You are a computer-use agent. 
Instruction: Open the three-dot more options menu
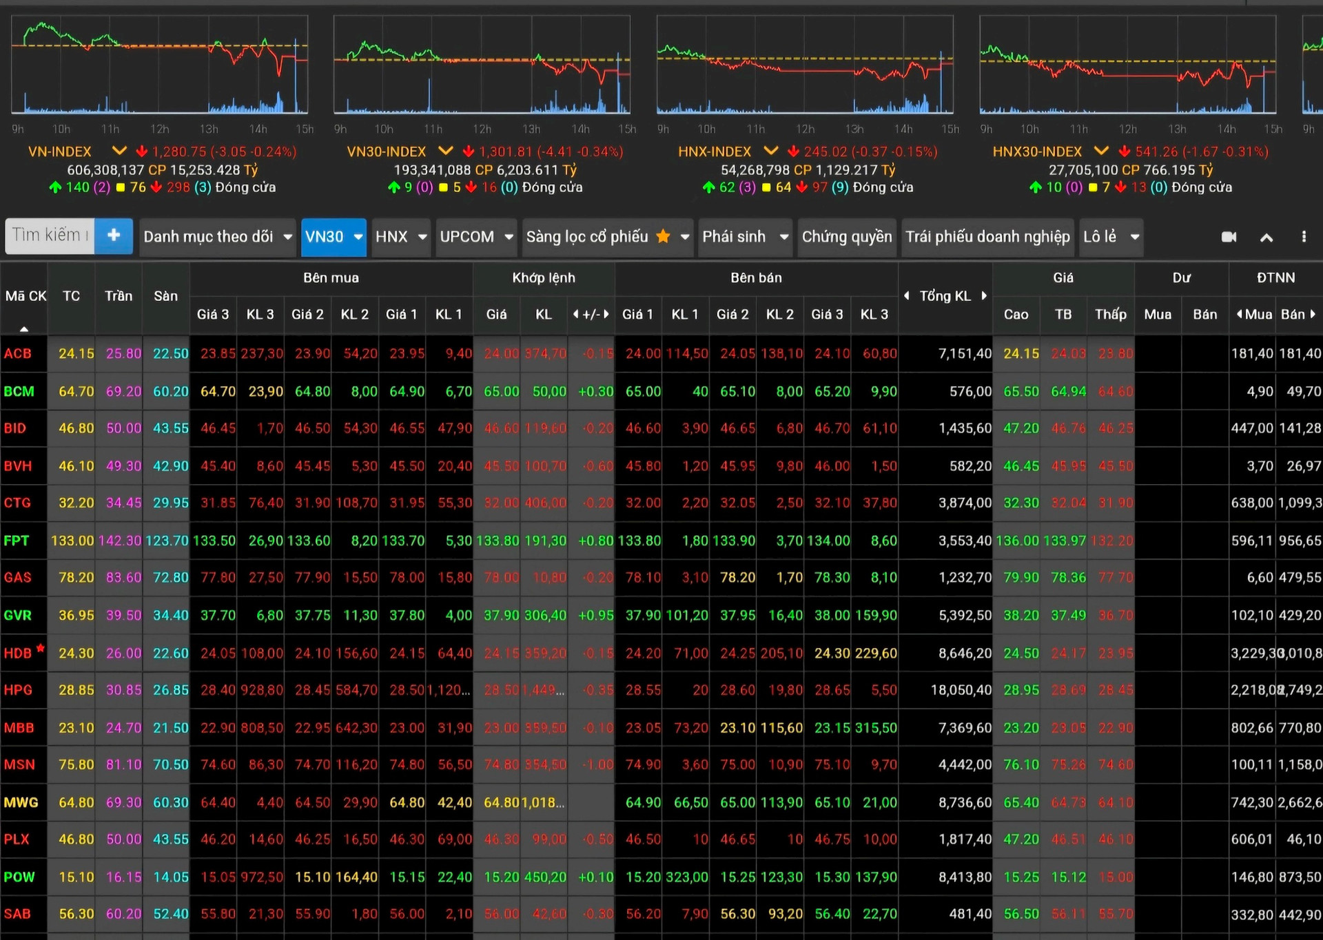[x=1304, y=237]
